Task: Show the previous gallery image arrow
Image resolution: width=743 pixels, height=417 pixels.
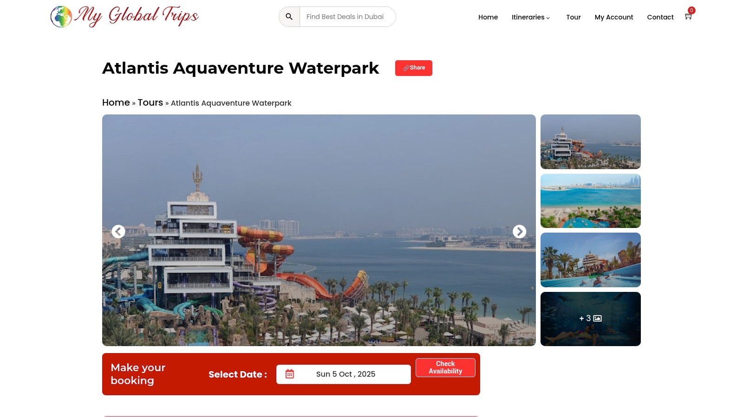Action: coord(118,231)
